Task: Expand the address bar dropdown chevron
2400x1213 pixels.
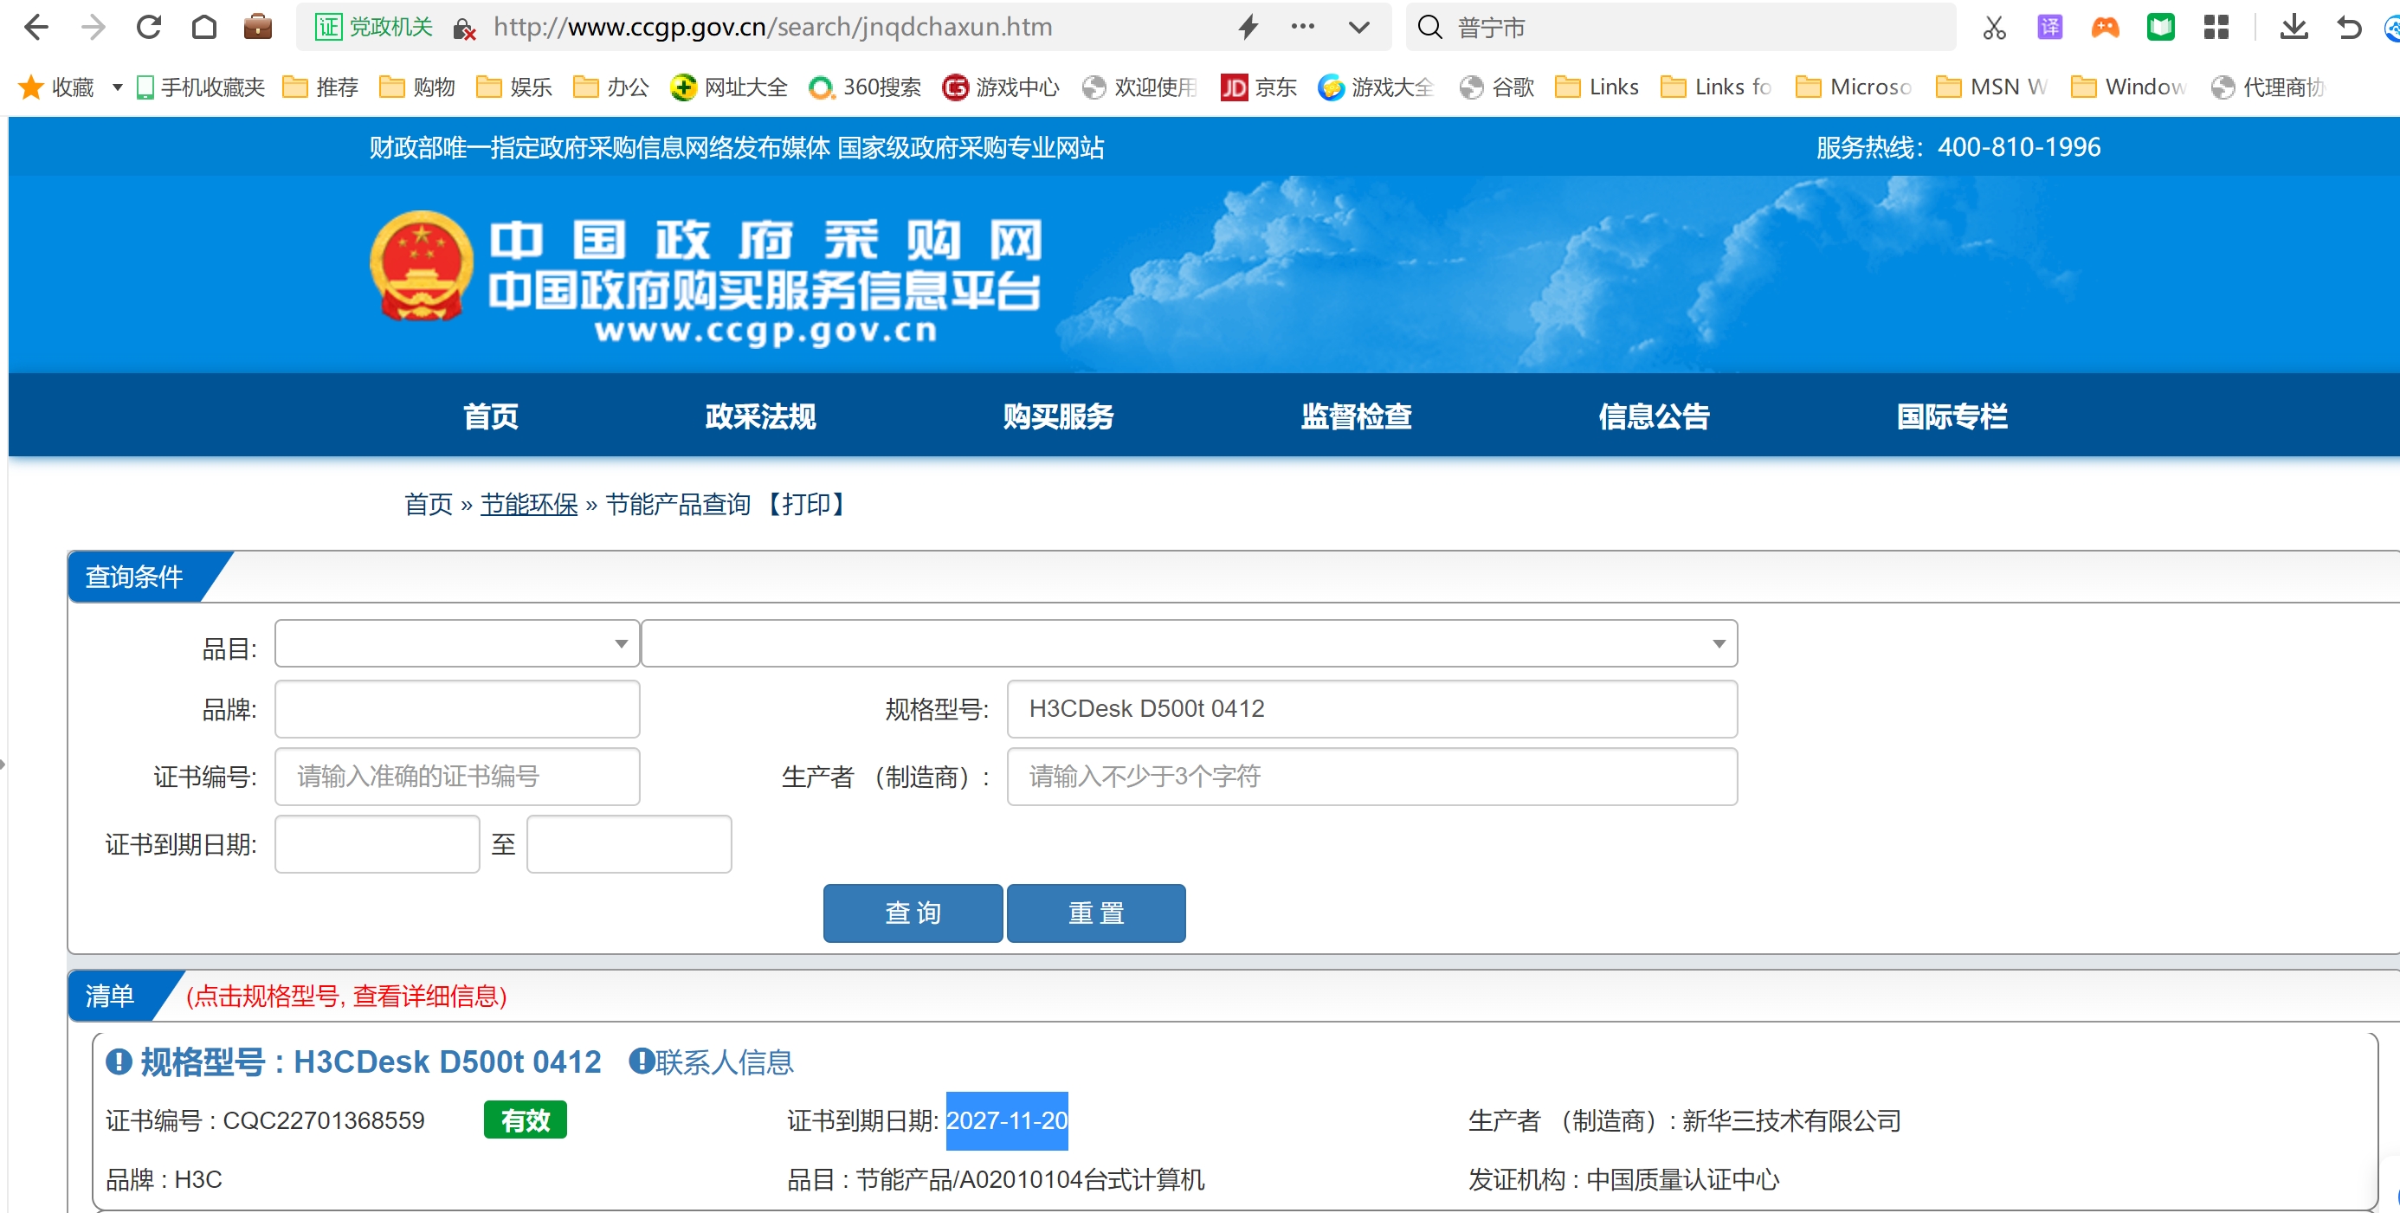Action: tap(1359, 28)
